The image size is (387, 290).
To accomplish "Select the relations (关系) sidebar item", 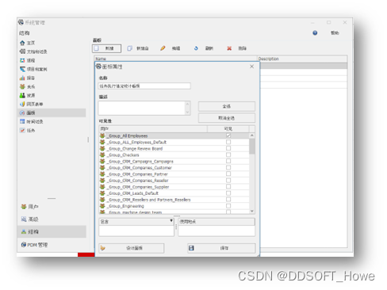I will (x=28, y=86).
